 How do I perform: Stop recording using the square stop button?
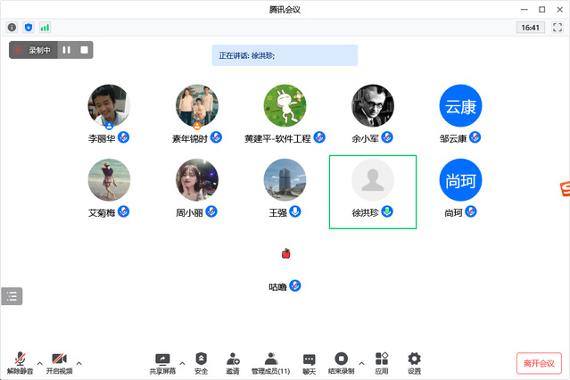pos(84,50)
